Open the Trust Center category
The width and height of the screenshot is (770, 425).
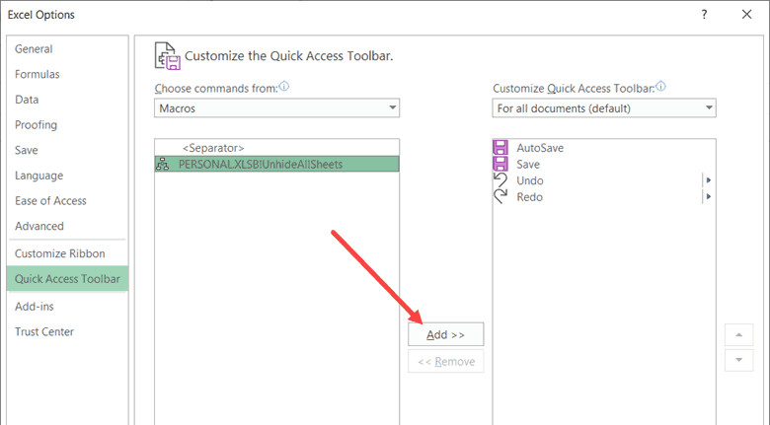point(44,331)
